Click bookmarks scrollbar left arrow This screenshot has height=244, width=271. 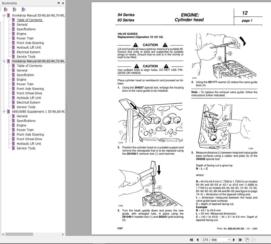coord(3,234)
